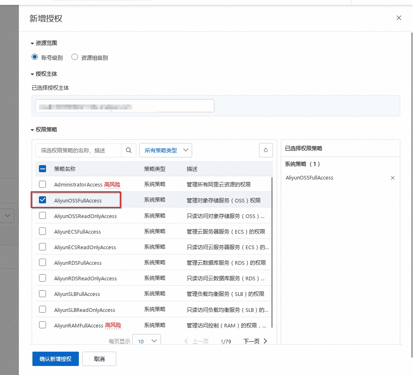The image size is (413, 375).
Task: Check the AdministratorAccess policy checkbox
Action: click(42, 184)
